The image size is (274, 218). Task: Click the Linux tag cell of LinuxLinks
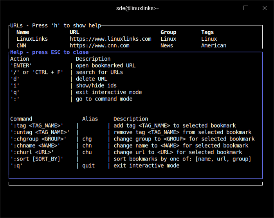(209, 39)
